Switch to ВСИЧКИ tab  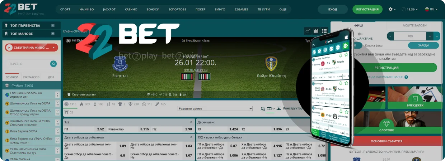pos(12,77)
